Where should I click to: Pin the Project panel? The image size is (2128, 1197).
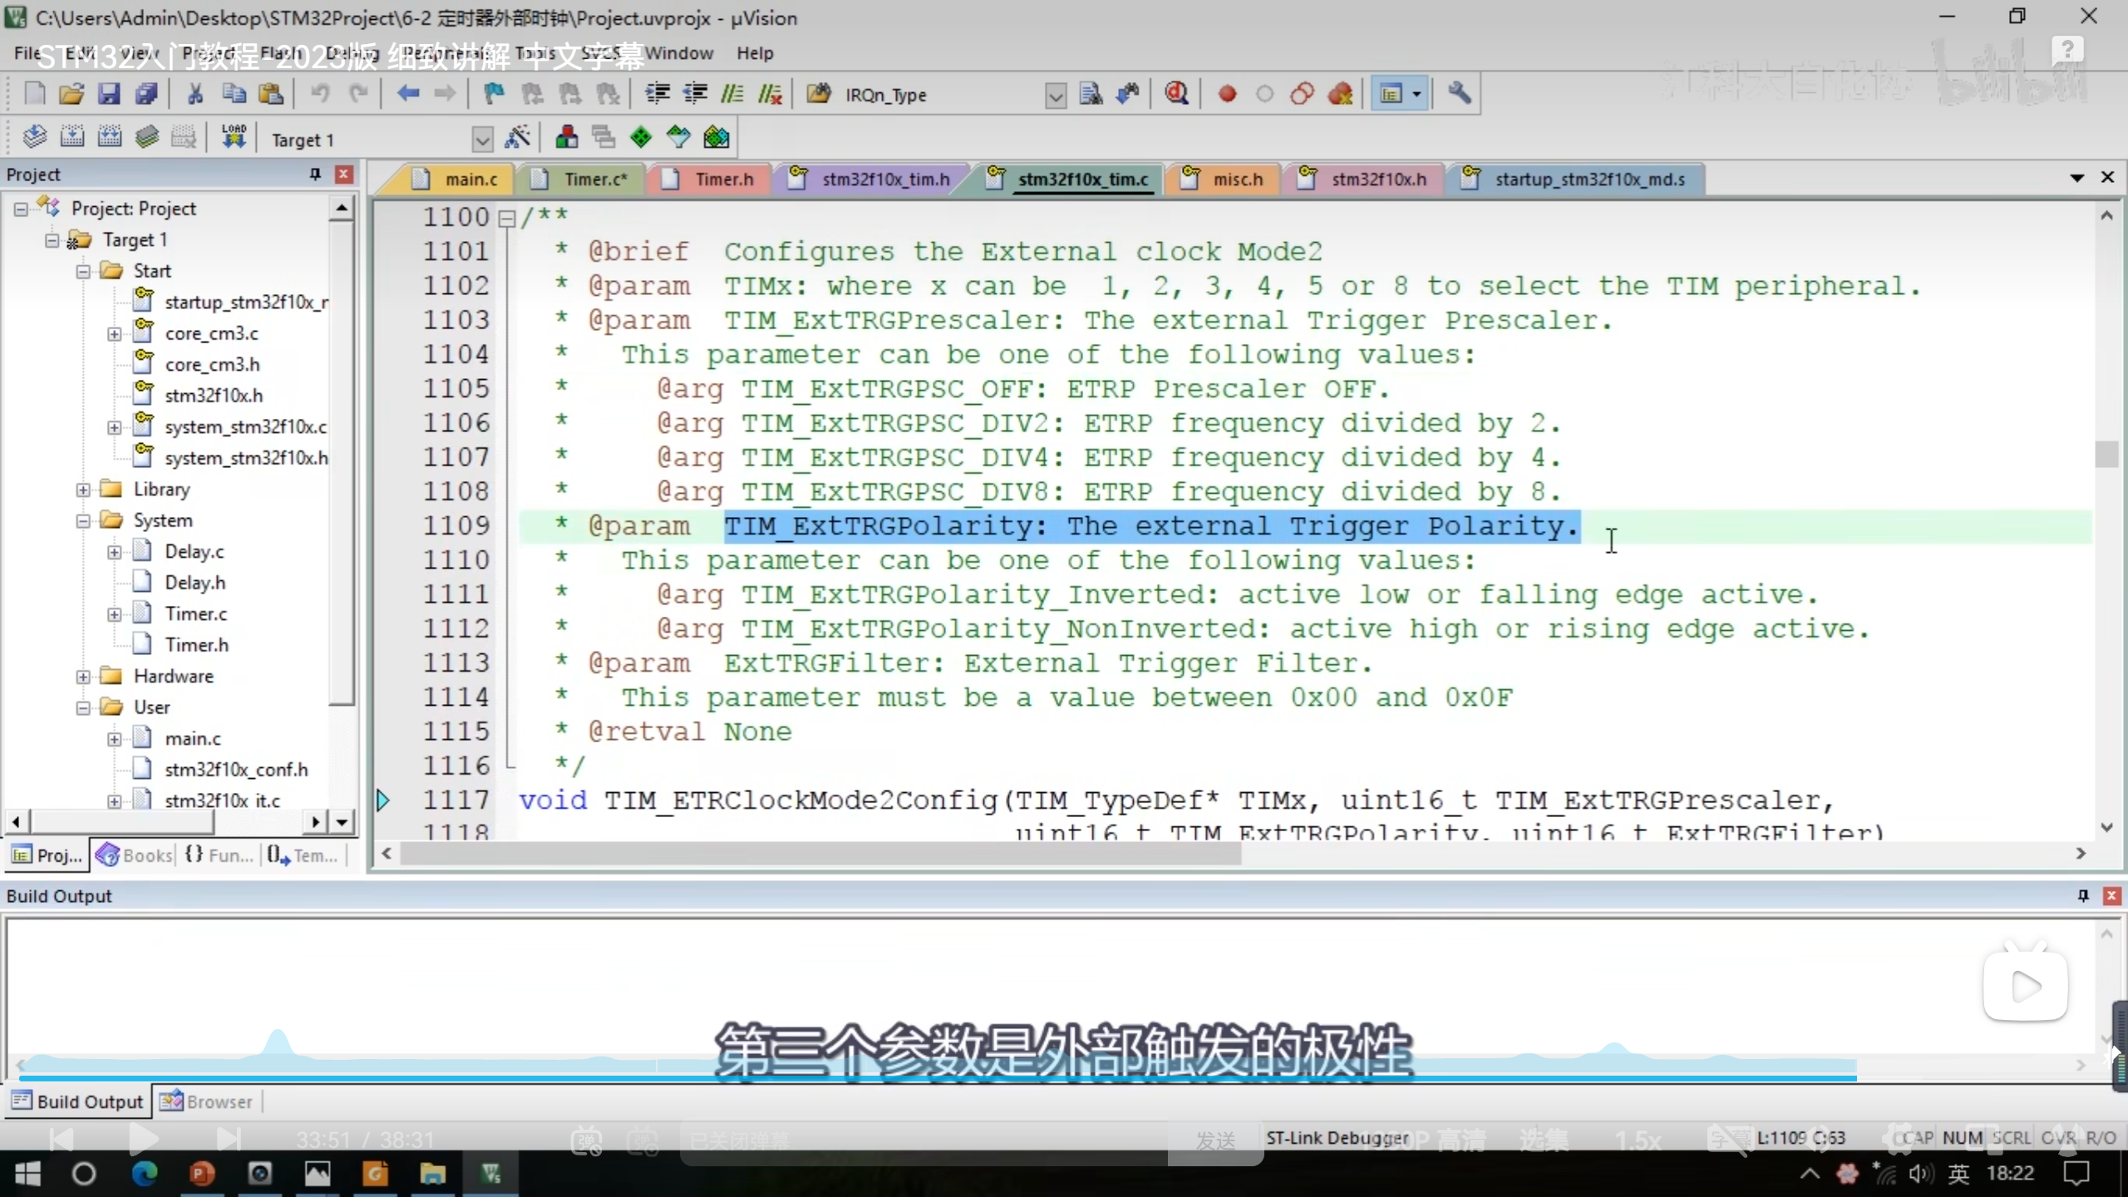coord(315,175)
